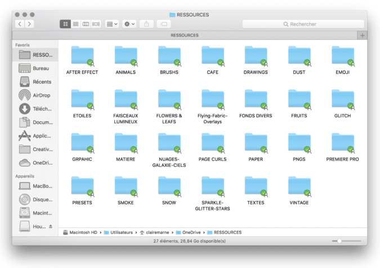Screen dimensions: 380x268
Task: Select the MATIERE folder
Action: click(x=126, y=148)
